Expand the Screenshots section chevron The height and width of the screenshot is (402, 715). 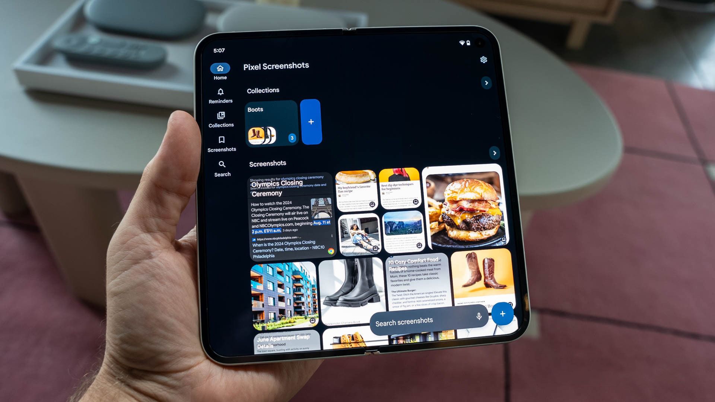click(495, 152)
